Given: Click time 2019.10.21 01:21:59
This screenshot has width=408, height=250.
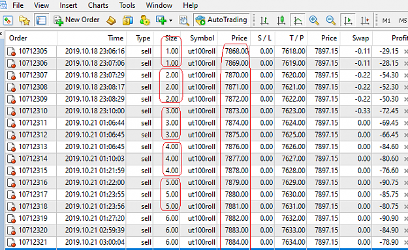Looking at the screenshot, I should (x=95, y=171).
